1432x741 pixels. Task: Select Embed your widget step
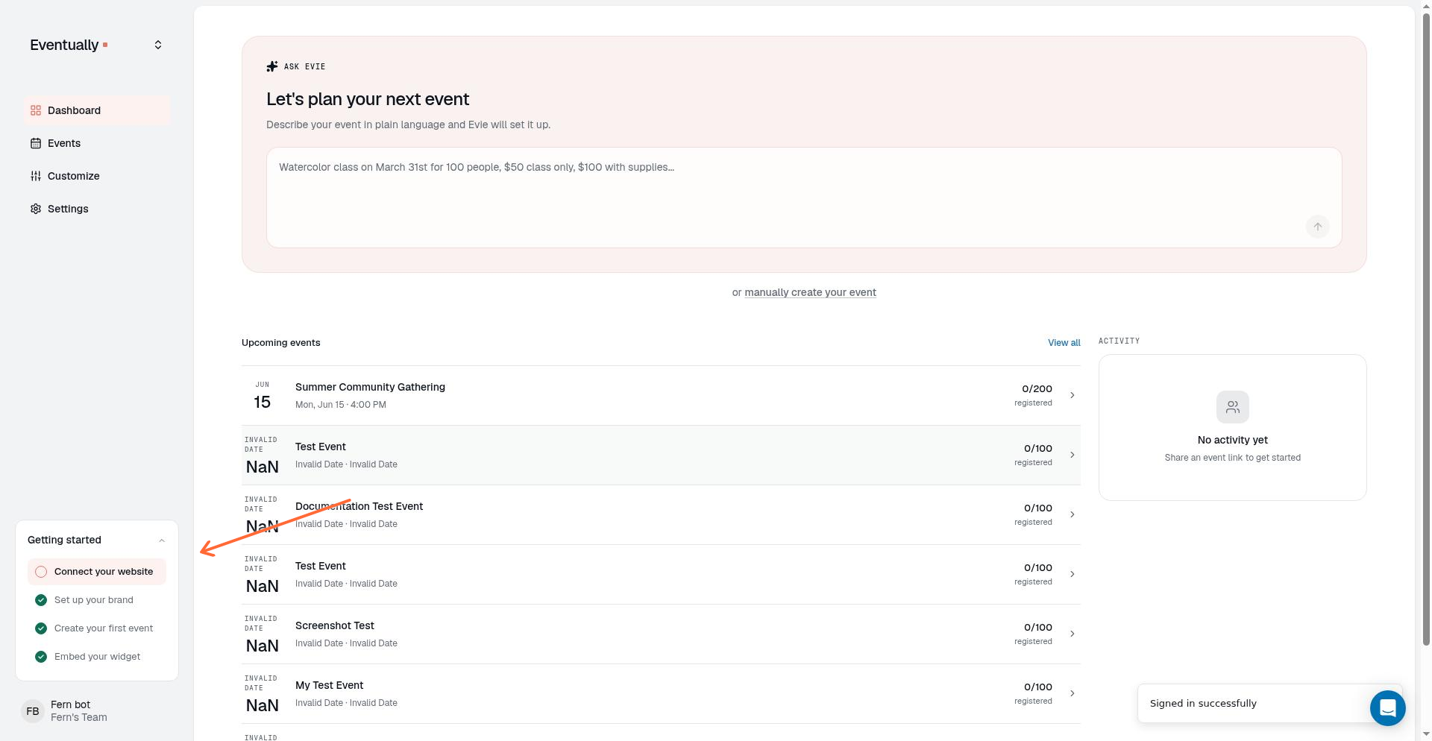(97, 657)
